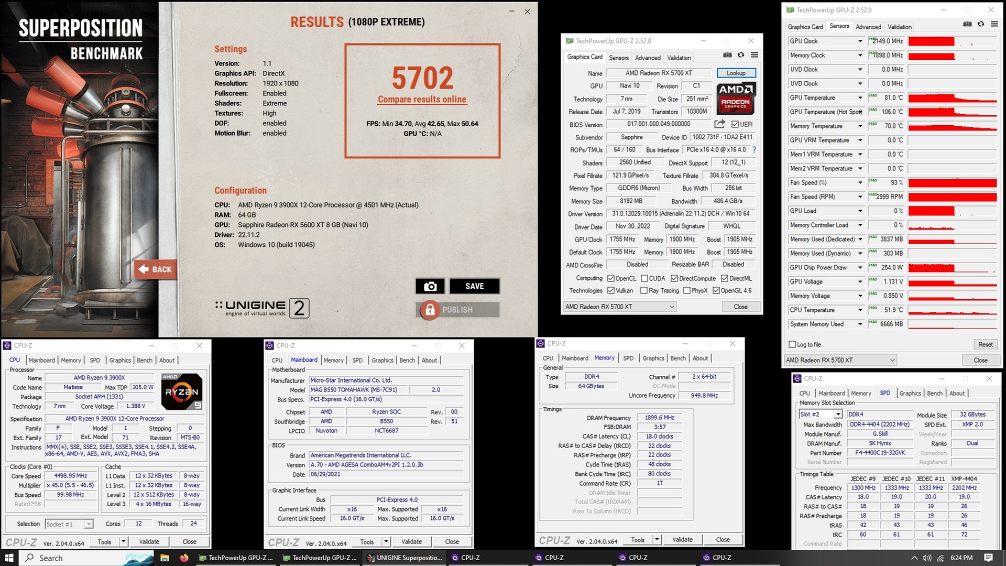Open GPU-Z Graphics Card window hamburger menu

coord(754,55)
